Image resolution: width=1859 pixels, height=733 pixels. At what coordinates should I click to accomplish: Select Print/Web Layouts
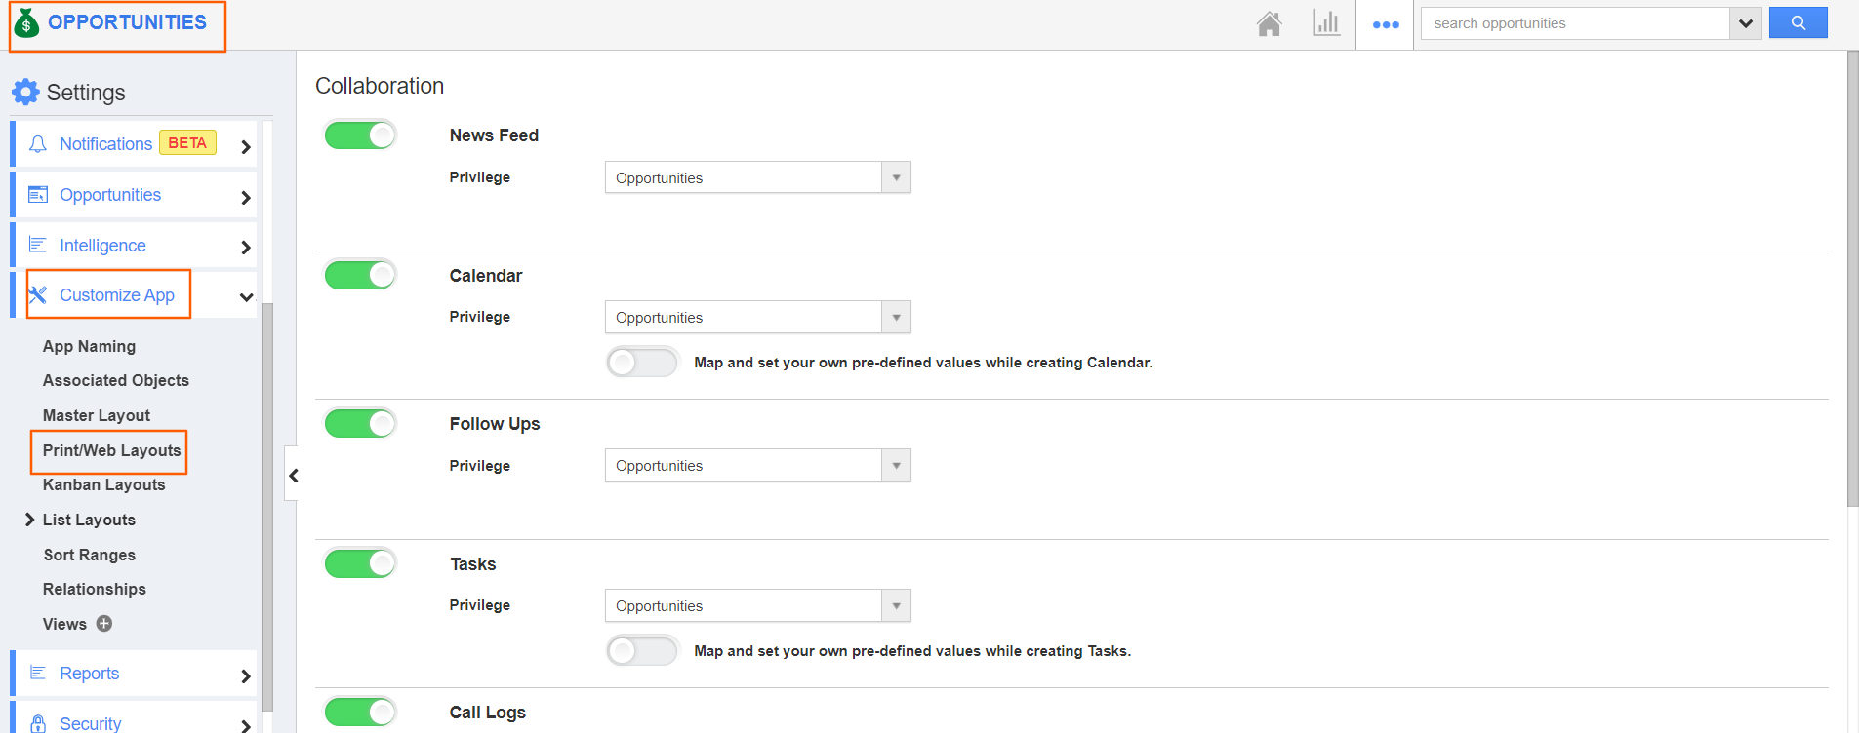pos(112,450)
